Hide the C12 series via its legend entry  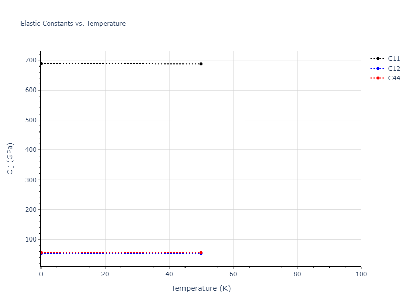coord(394,69)
